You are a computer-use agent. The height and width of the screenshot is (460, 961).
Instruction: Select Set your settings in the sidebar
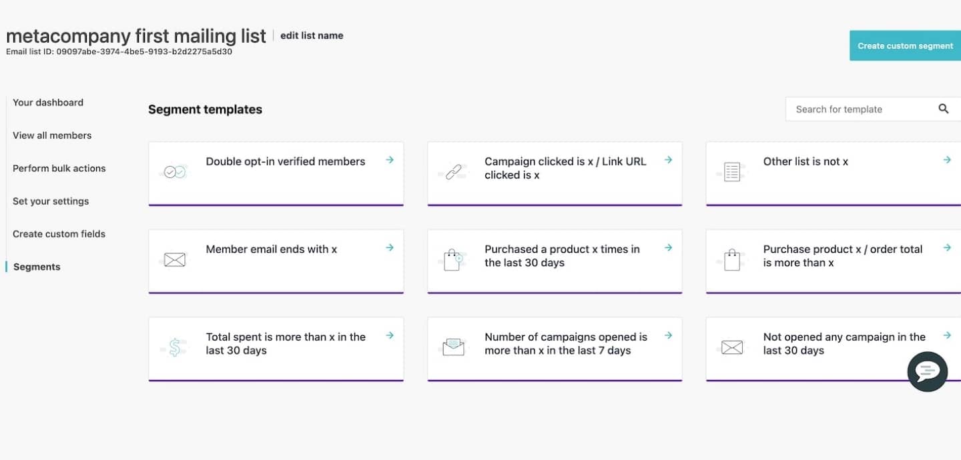(51, 201)
